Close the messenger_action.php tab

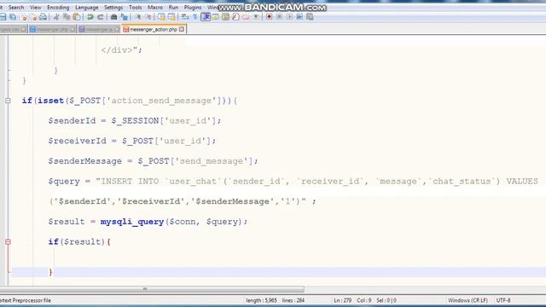pyautogui.click(x=182, y=30)
